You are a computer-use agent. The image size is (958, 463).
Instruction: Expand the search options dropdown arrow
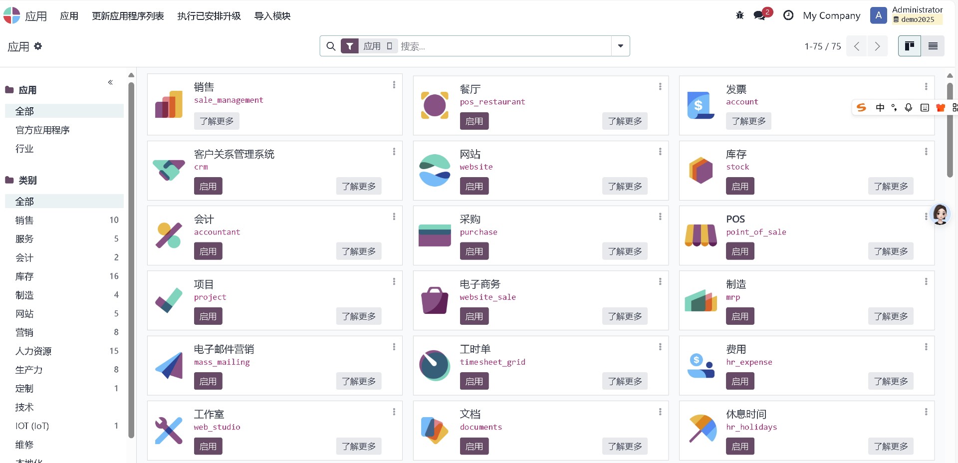[620, 46]
